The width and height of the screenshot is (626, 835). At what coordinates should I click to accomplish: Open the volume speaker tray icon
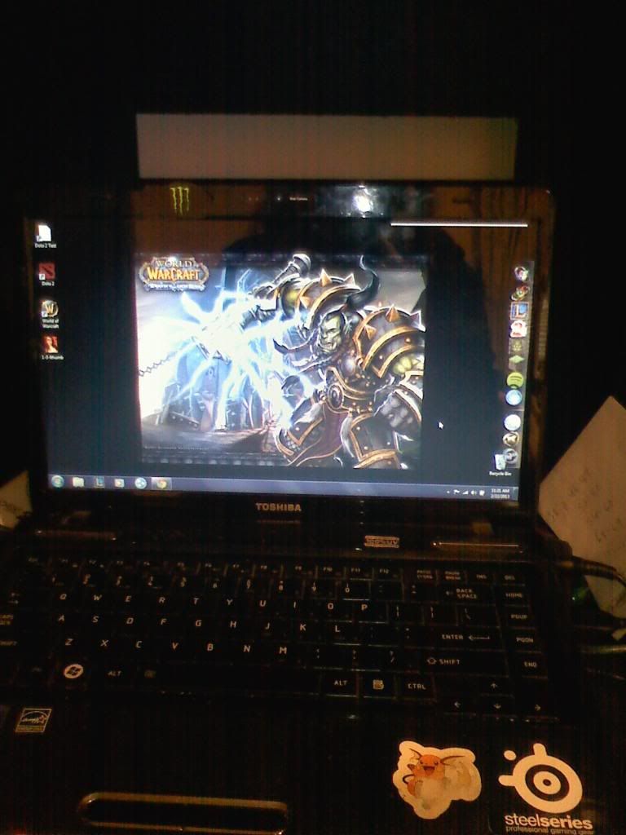coord(473,493)
